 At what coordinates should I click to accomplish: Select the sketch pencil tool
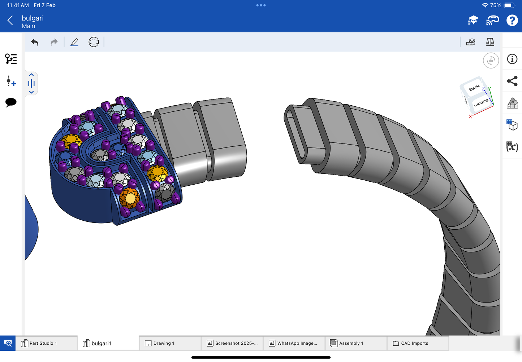(74, 42)
